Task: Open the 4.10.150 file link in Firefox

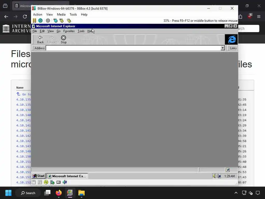Action: 24,157
